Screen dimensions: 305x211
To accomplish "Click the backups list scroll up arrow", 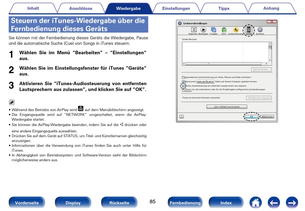I will click(x=270, y=44).
